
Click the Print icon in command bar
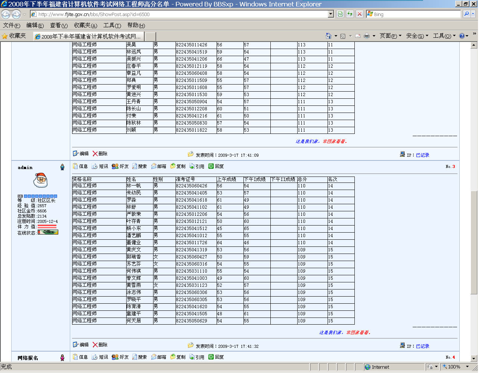(367, 36)
